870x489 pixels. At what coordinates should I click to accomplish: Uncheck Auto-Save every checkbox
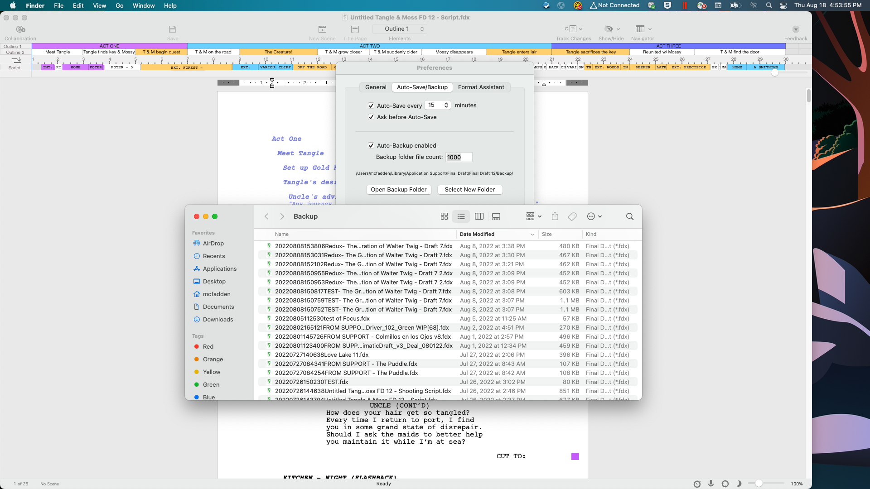point(371,105)
